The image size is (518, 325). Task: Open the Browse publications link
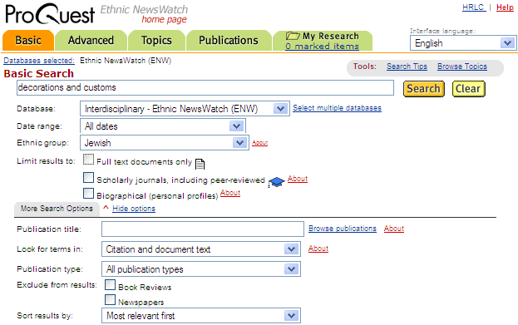point(343,229)
